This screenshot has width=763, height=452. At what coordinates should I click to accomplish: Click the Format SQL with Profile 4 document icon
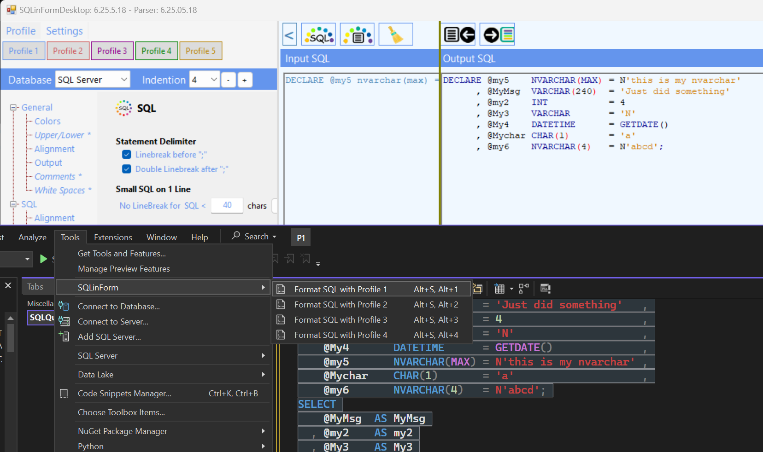coord(281,335)
